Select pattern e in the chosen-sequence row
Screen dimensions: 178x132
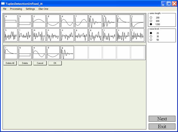click(x=39, y=52)
